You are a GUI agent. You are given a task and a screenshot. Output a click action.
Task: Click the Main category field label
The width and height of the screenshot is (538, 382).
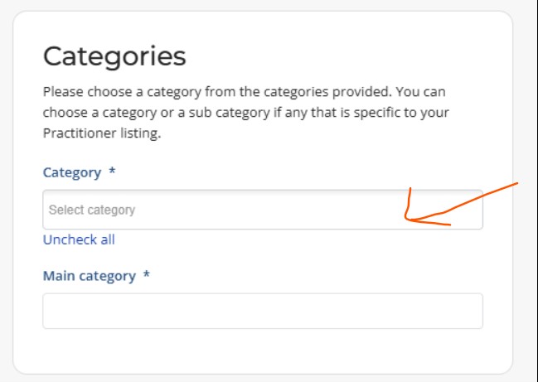click(90, 276)
